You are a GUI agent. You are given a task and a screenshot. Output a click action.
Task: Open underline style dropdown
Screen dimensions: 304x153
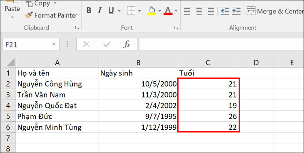coord(119,11)
